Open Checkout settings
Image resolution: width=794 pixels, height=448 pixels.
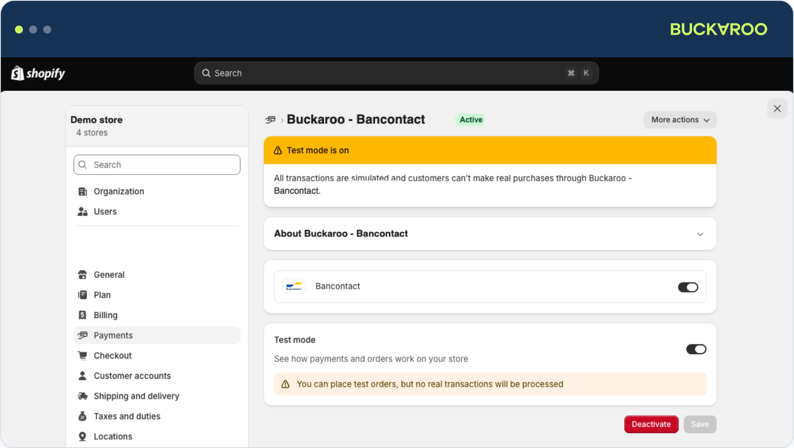157,355
